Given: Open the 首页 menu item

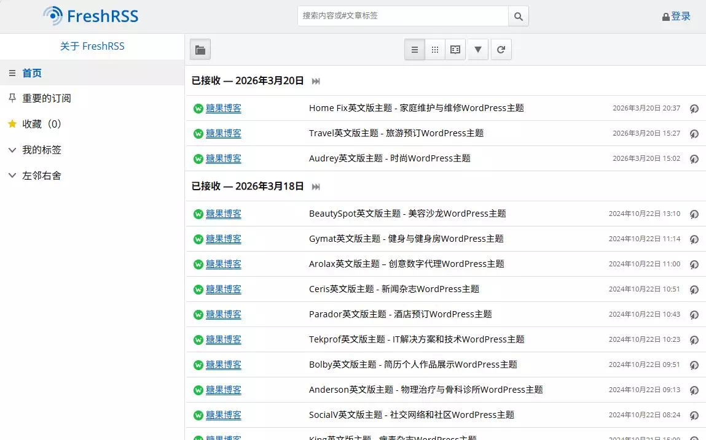Looking at the screenshot, I should click(31, 72).
